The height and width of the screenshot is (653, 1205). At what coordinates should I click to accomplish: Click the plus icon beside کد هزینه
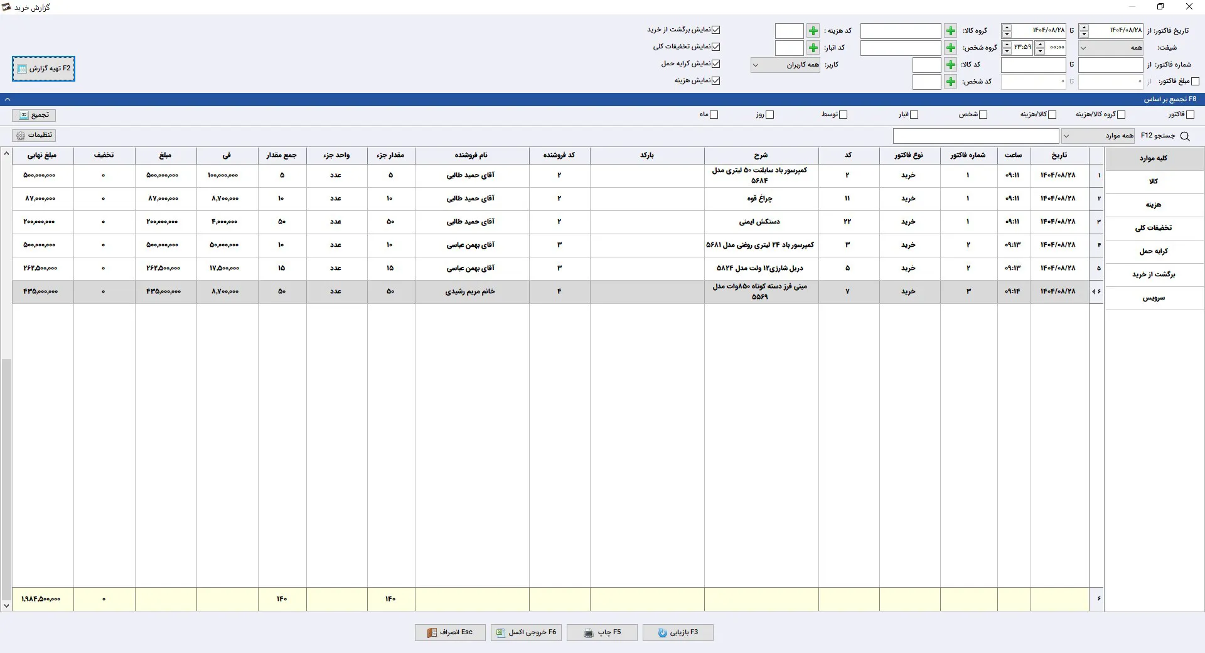[x=813, y=31]
